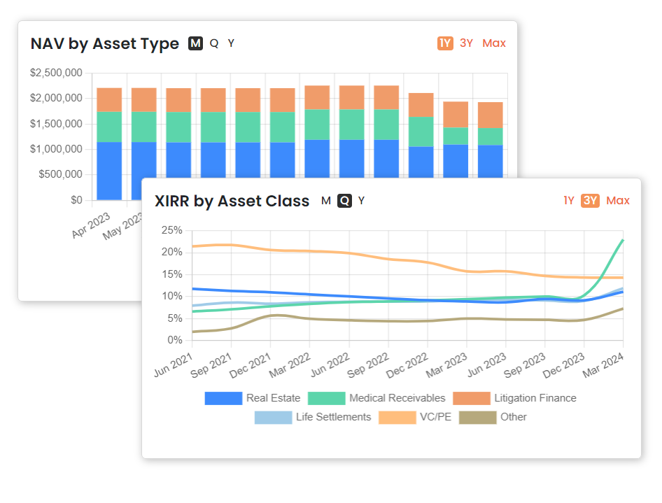Click the March 2024 Medical Receivables line peak
Viewport: 662px width, 503px height.
pyautogui.click(x=622, y=241)
